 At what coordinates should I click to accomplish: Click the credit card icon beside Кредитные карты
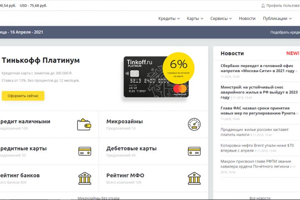(x=85, y=151)
